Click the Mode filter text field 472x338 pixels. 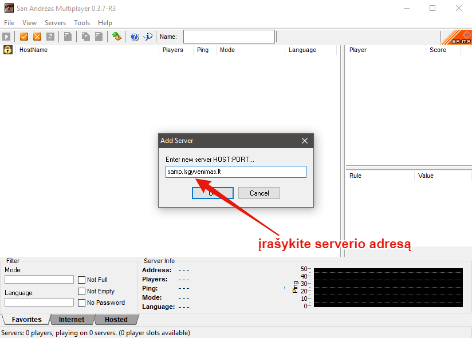tap(39, 280)
